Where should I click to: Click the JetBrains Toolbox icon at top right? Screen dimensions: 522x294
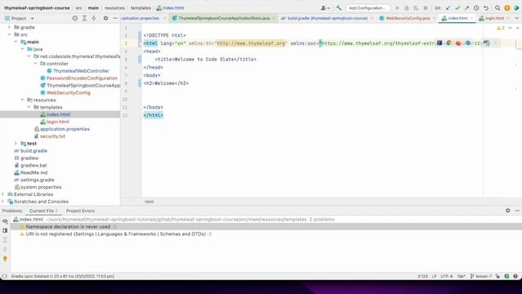(x=516, y=8)
